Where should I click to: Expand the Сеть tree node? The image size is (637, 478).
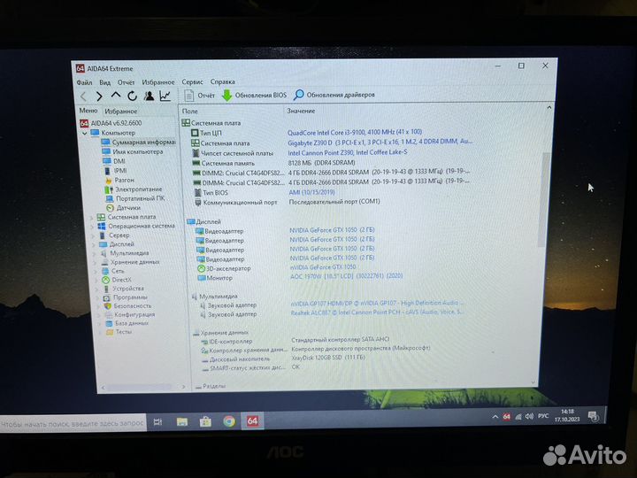[96, 271]
